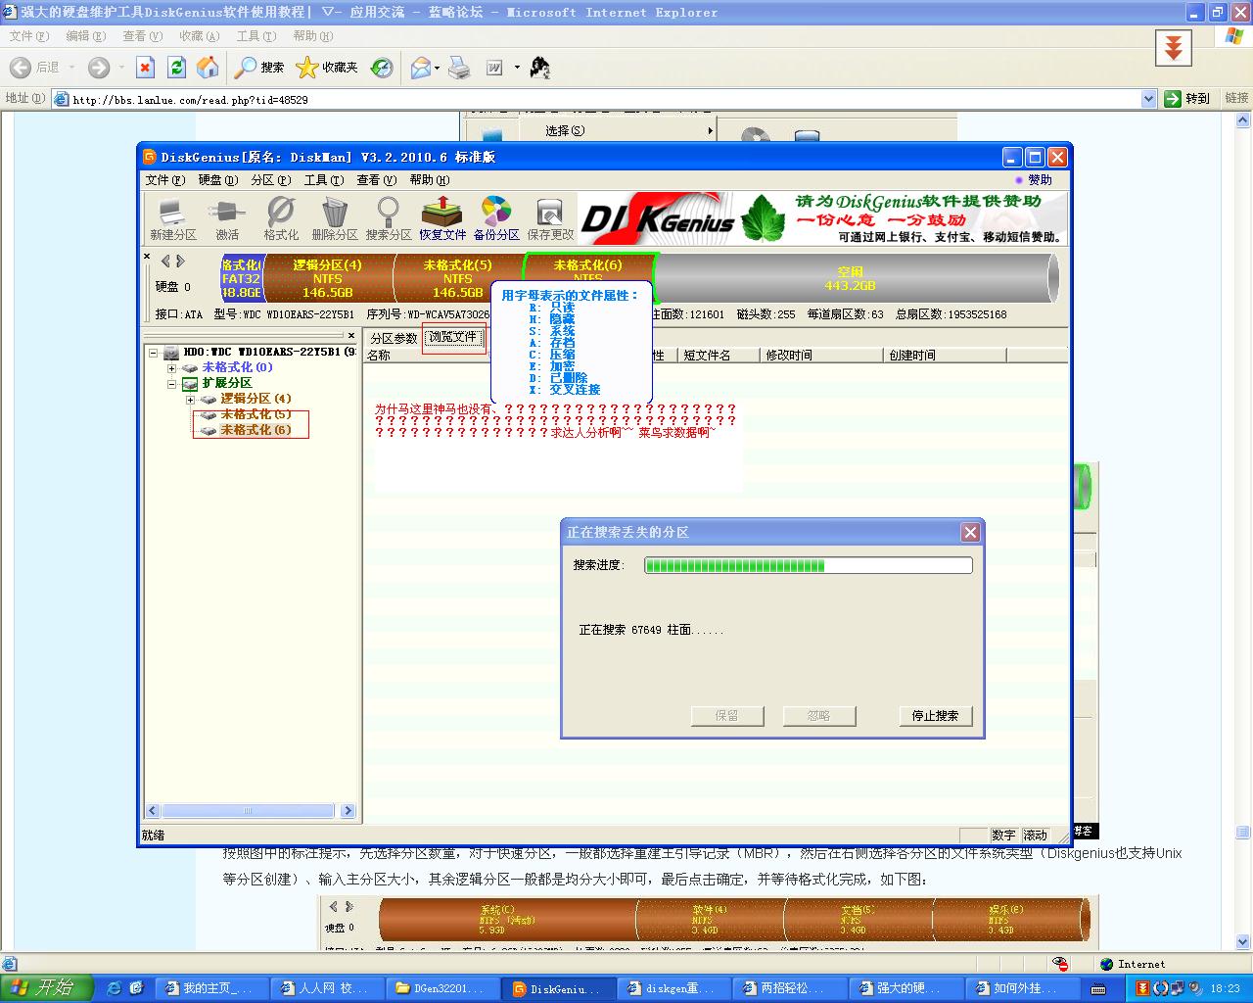Click the disk tree horizontal scrollbar
The height and width of the screenshot is (1003, 1253).
pos(250,811)
